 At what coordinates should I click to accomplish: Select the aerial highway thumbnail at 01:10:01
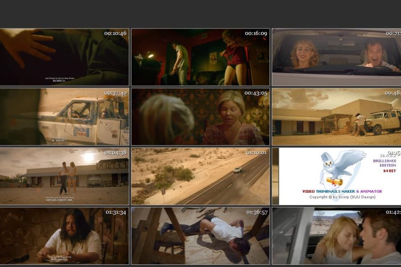pyautogui.click(x=200, y=176)
